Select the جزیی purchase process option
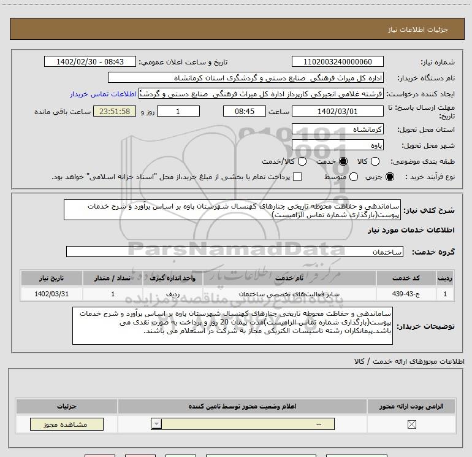Screen dimensions: 472x457 [389, 177]
